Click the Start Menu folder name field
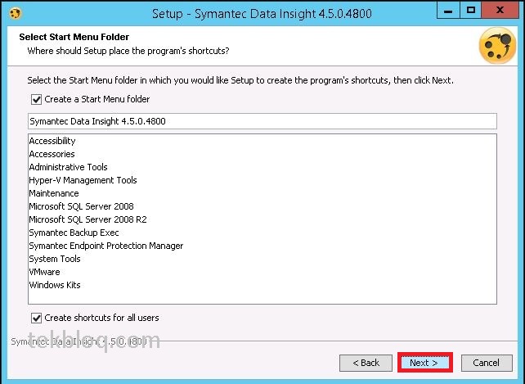525x384 pixels. pos(262,121)
